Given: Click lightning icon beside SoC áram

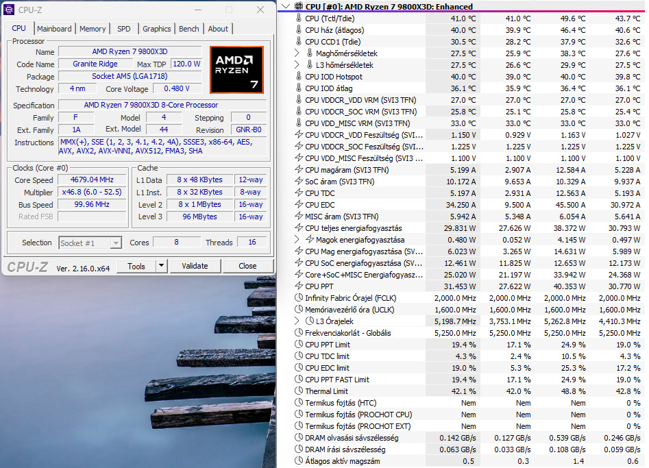Looking at the screenshot, I should tap(298, 182).
